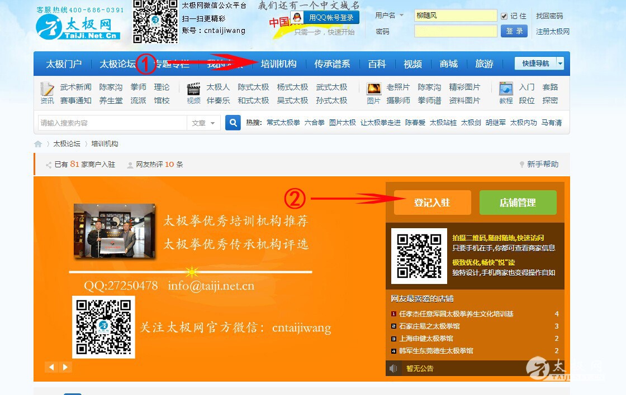626x395 pixels.
Task: Click the green 店铺管理 button
Action: [518, 203]
